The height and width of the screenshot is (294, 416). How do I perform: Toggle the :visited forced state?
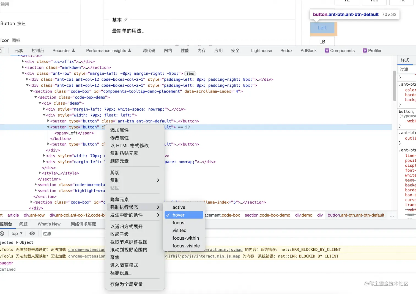coord(184,230)
